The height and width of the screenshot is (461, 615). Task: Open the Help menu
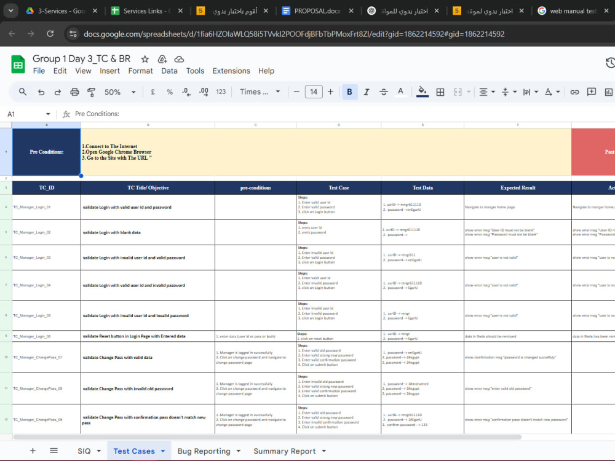tap(266, 71)
